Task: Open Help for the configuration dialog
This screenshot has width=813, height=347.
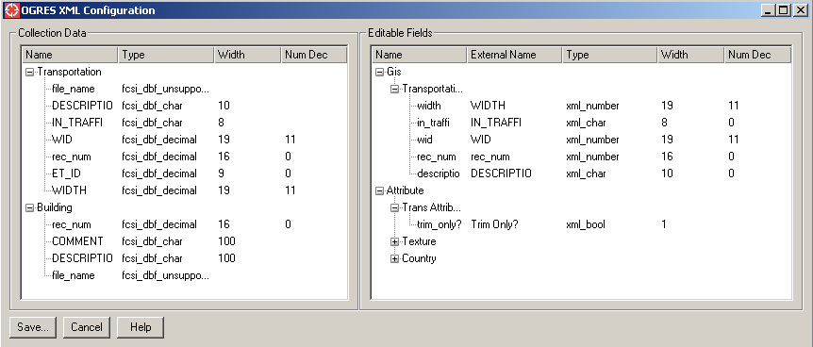Action: (141, 327)
